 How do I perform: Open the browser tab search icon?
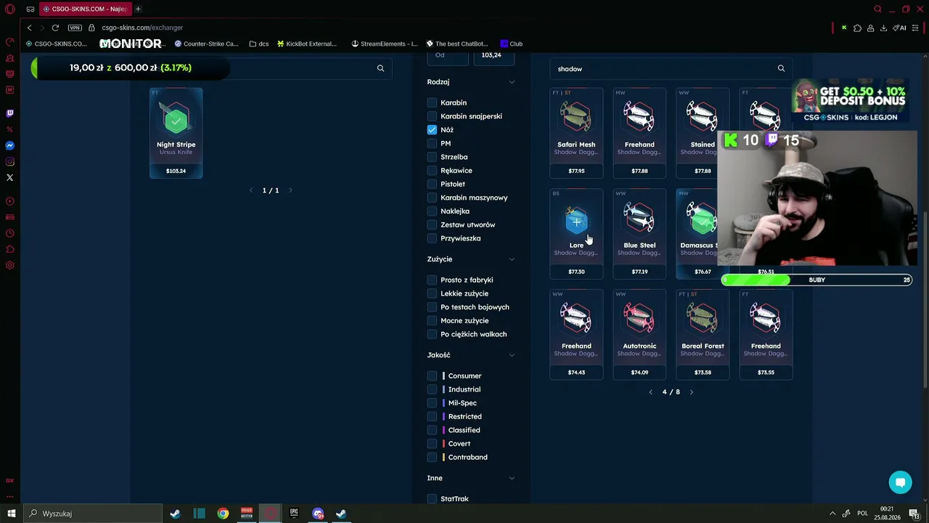(877, 9)
